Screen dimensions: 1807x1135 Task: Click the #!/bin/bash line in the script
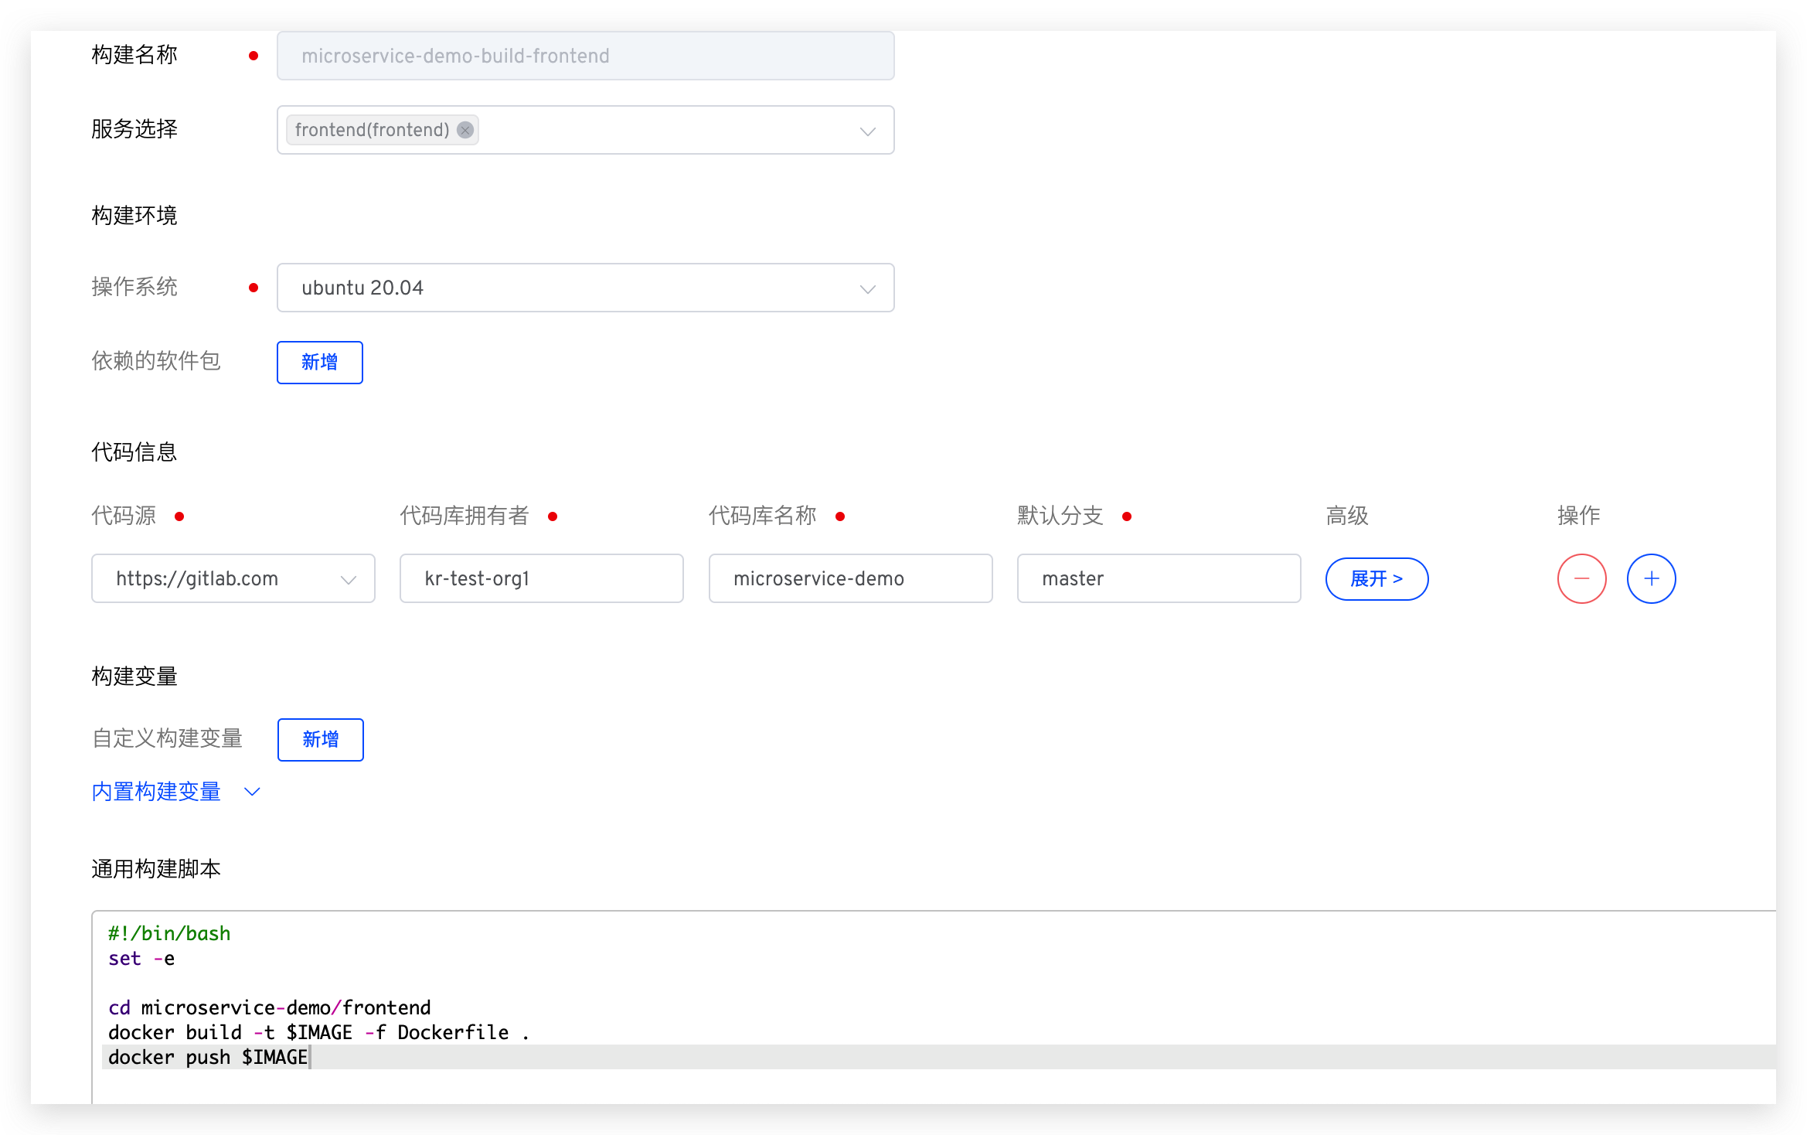(169, 933)
